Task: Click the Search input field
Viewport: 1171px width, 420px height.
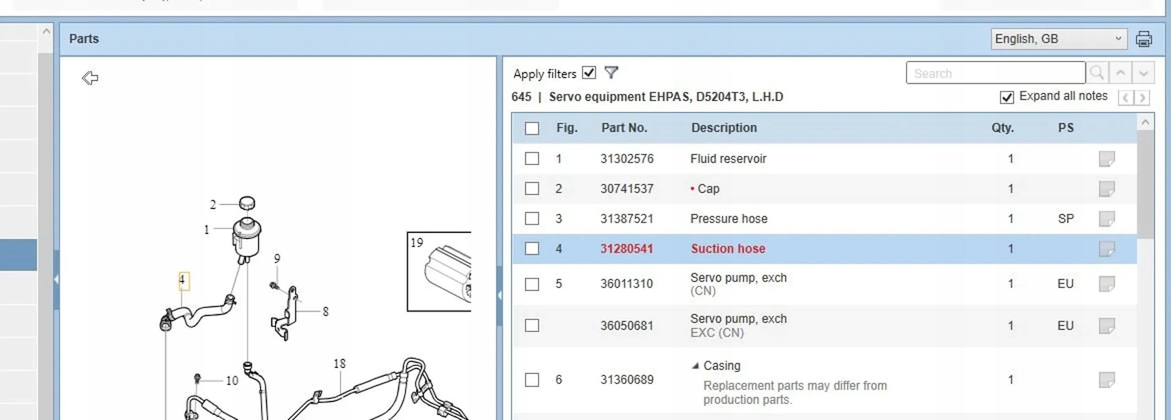Action: pyautogui.click(x=995, y=73)
